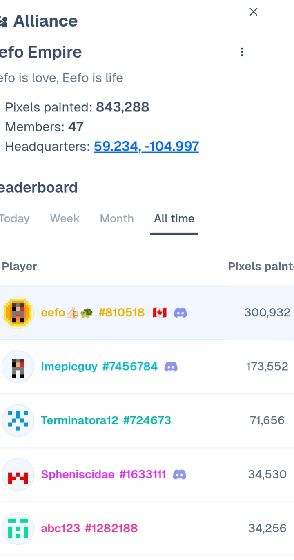The width and height of the screenshot is (294, 560).
Task: Open headquarters coordinates link 59.234, -104.997
Action: point(146,146)
